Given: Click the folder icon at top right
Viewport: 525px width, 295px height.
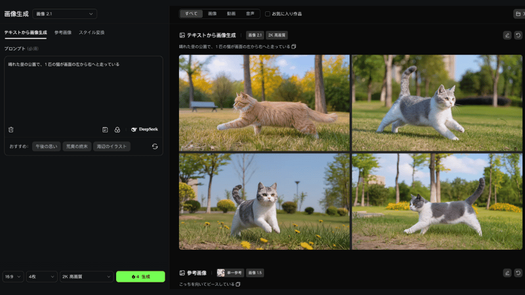Looking at the screenshot, I should tap(518, 14).
